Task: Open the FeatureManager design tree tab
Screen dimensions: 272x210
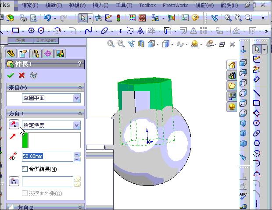Action: (x=11, y=53)
